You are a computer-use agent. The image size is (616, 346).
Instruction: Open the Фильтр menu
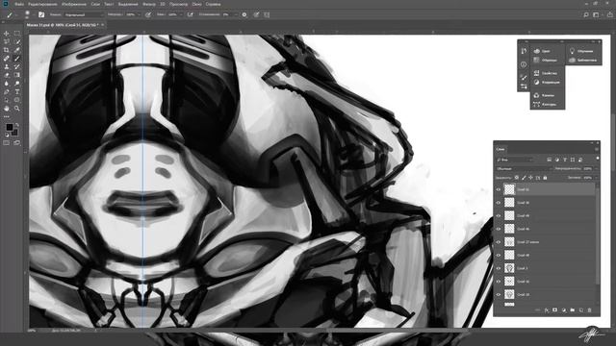pyautogui.click(x=149, y=4)
